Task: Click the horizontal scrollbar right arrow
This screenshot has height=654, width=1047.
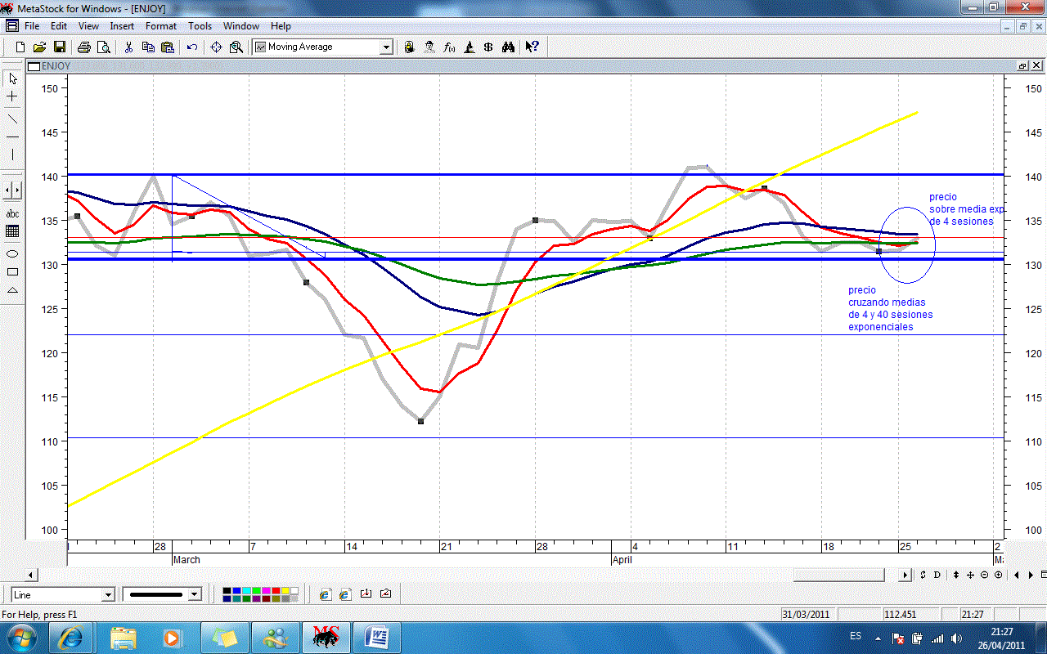Action: (905, 576)
